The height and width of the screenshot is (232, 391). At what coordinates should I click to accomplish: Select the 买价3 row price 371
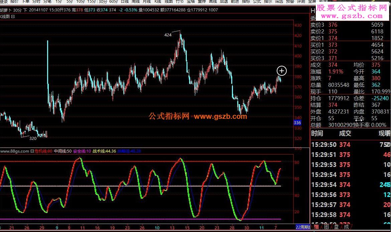(x=333, y=58)
